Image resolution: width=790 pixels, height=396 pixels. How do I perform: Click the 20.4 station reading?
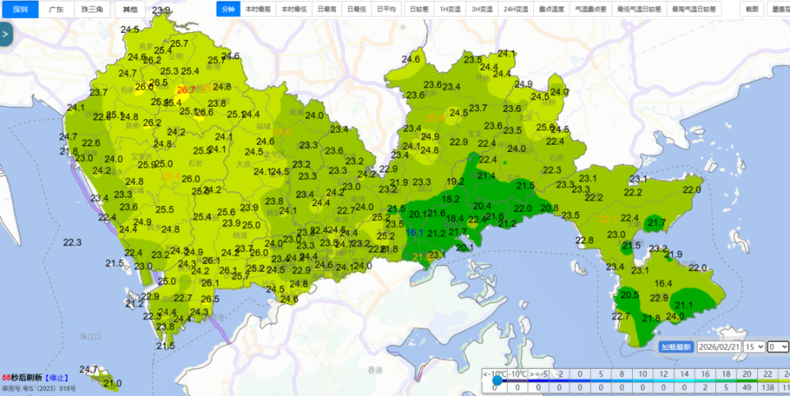coord(481,205)
